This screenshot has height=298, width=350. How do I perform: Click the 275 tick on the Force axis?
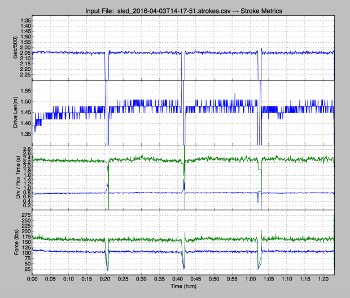coord(25,215)
